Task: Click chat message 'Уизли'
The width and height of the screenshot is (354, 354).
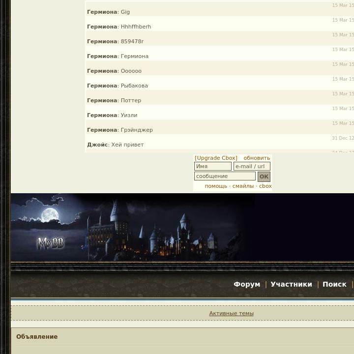Action: click(129, 115)
